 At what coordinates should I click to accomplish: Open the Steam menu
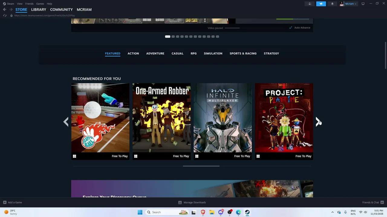[11, 4]
